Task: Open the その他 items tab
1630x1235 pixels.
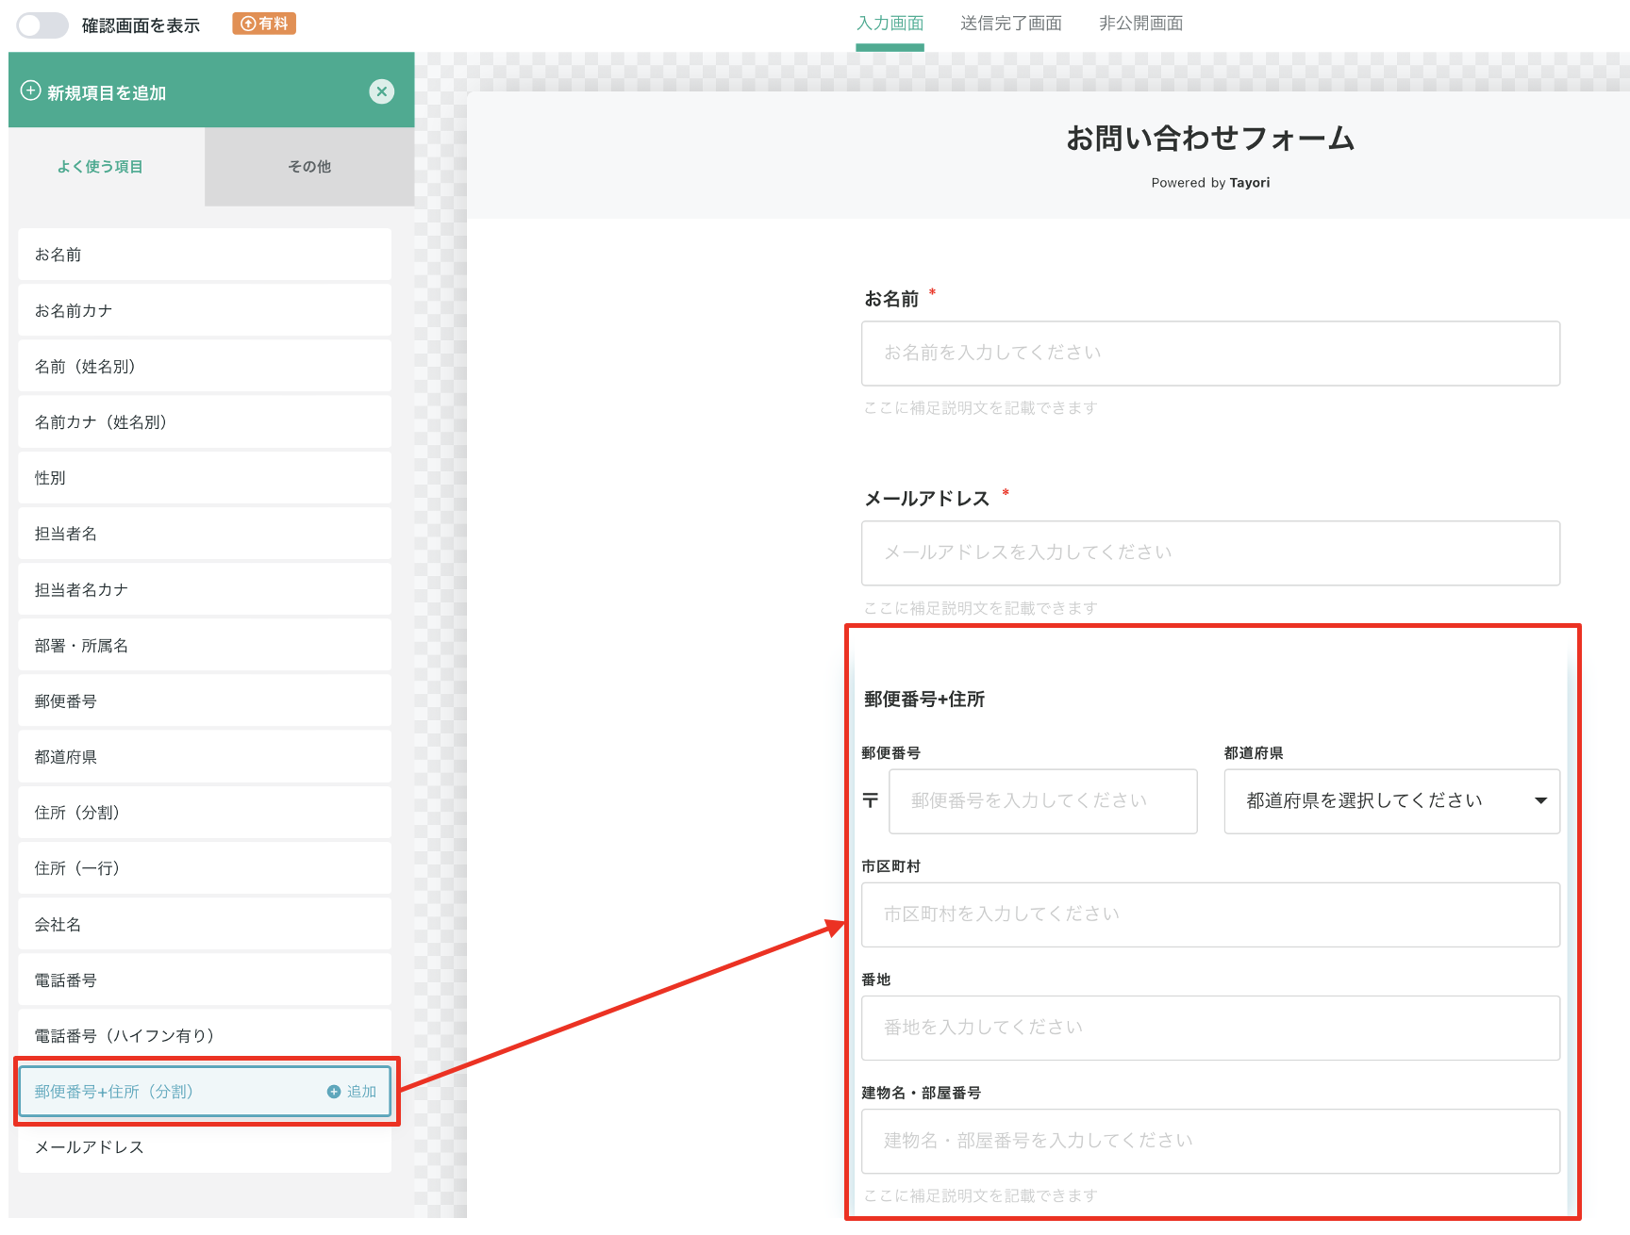Action: [309, 167]
